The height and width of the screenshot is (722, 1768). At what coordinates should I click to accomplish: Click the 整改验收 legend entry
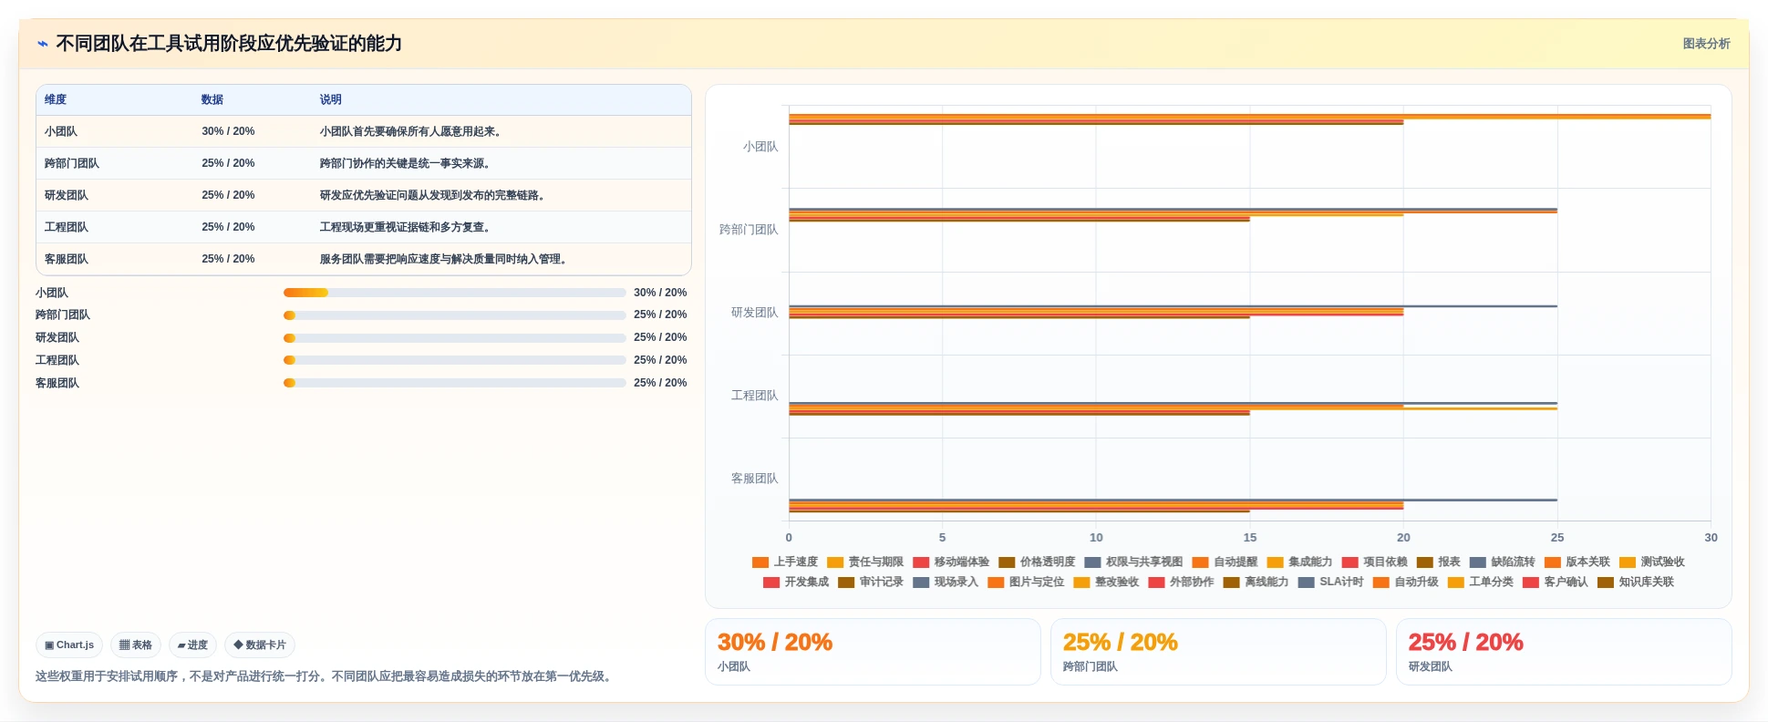tap(1106, 582)
